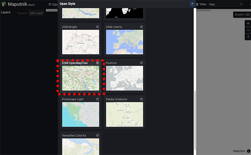Click the Positron title text
The image size is (251, 155).
111,63
